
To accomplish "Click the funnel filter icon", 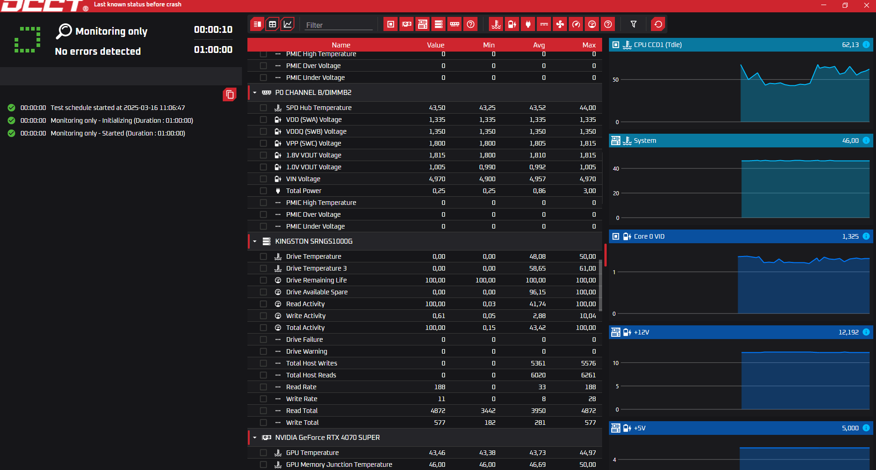I will (634, 24).
